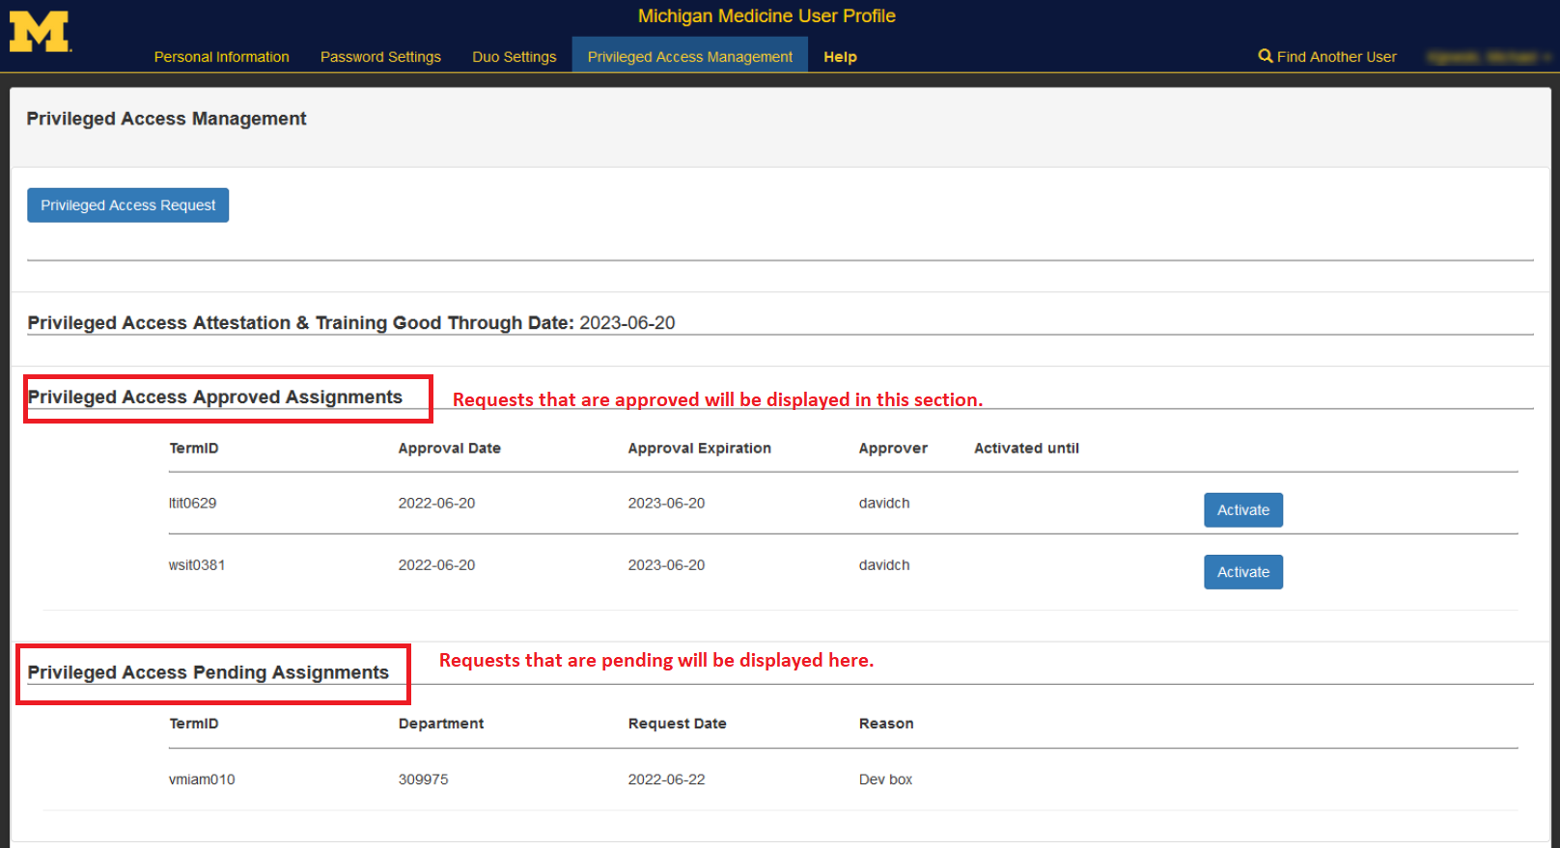1560x848 pixels.
Task: Click the Approval Date column header
Action: (449, 449)
